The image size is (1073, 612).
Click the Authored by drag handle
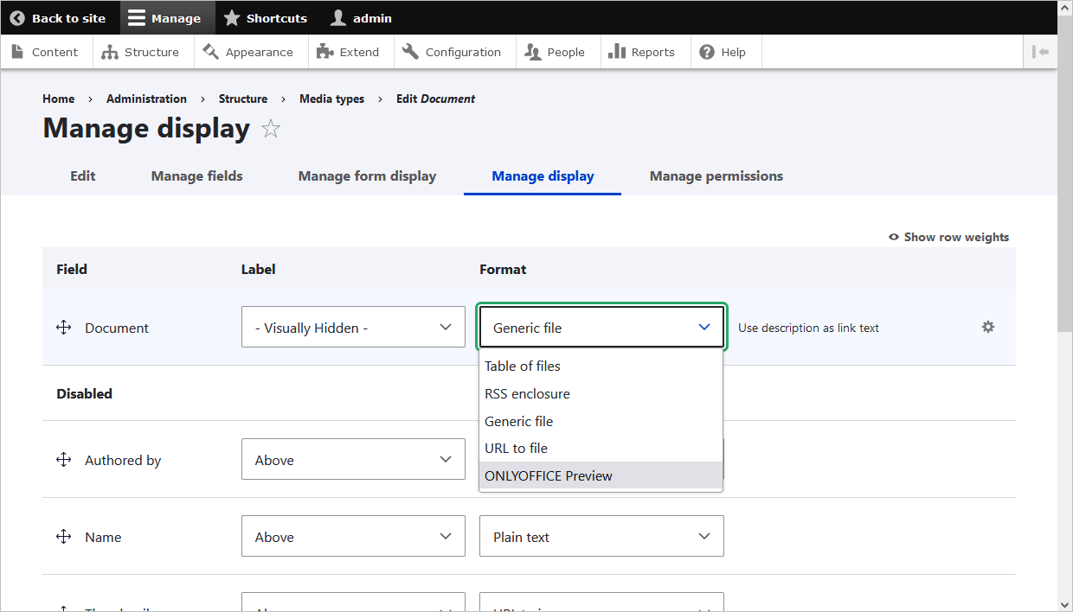tap(63, 460)
